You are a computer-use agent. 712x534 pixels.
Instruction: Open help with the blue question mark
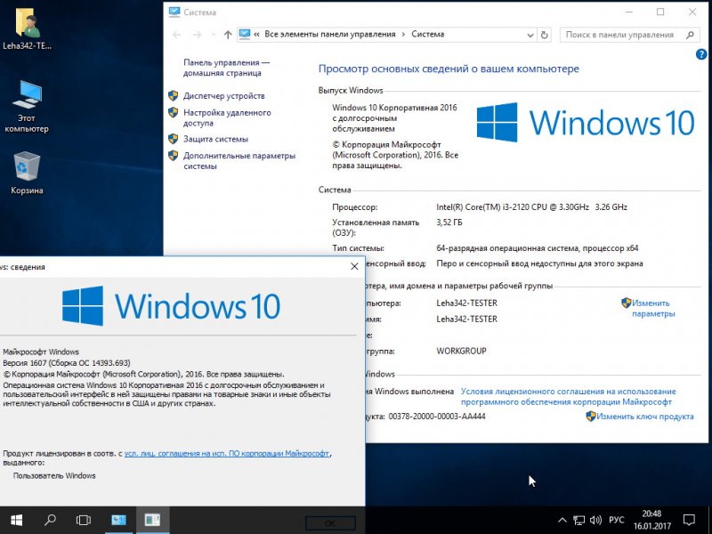pyautogui.click(x=701, y=54)
